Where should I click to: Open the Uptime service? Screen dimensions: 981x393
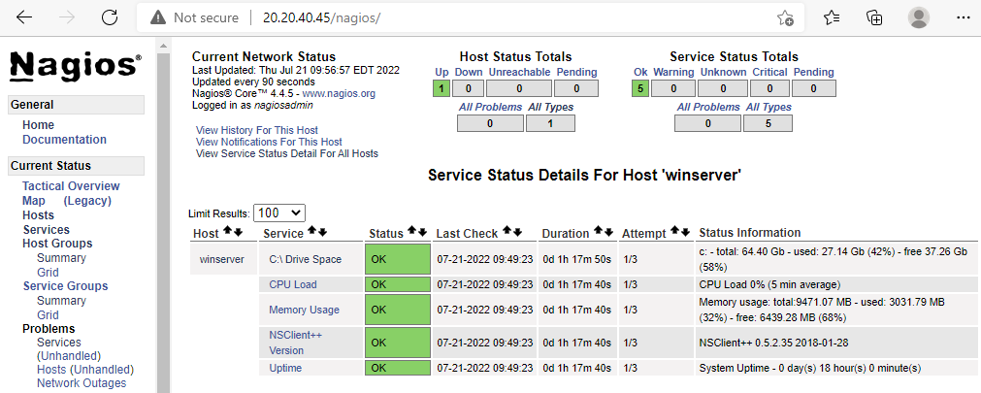point(285,368)
